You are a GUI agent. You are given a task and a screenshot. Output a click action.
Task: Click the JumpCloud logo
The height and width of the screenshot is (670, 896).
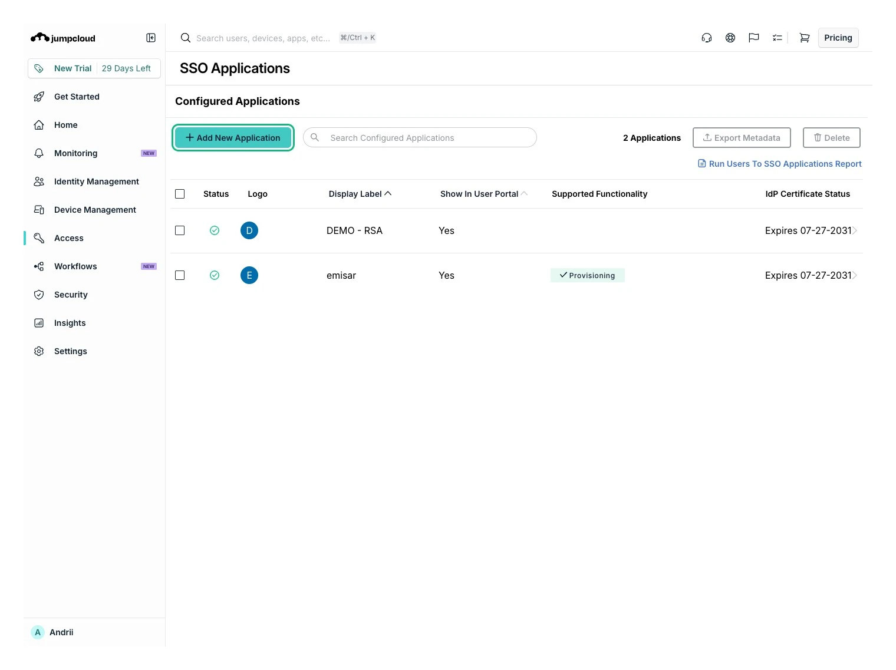62,38
